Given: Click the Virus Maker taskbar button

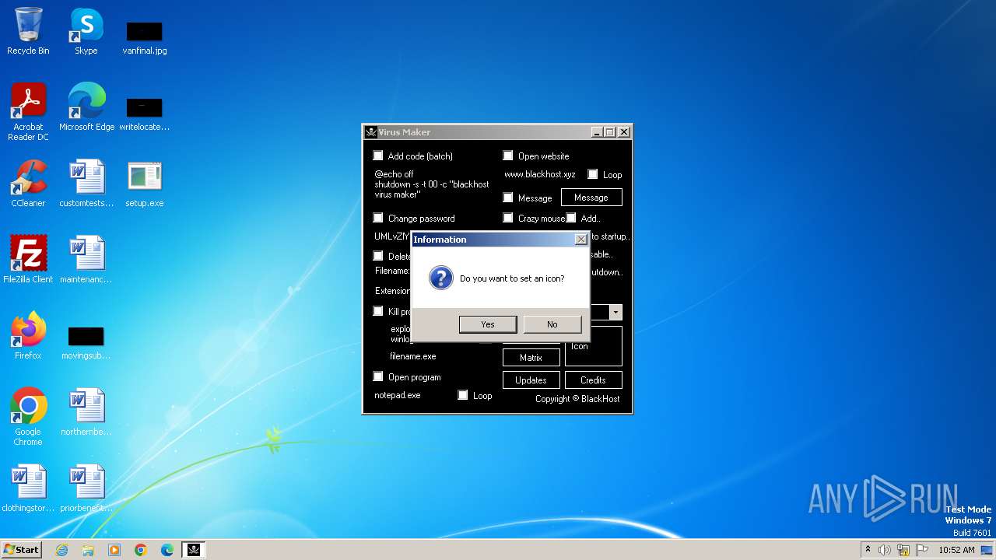Looking at the screenshot, I should pyautogui.click(x=194, y=550).
